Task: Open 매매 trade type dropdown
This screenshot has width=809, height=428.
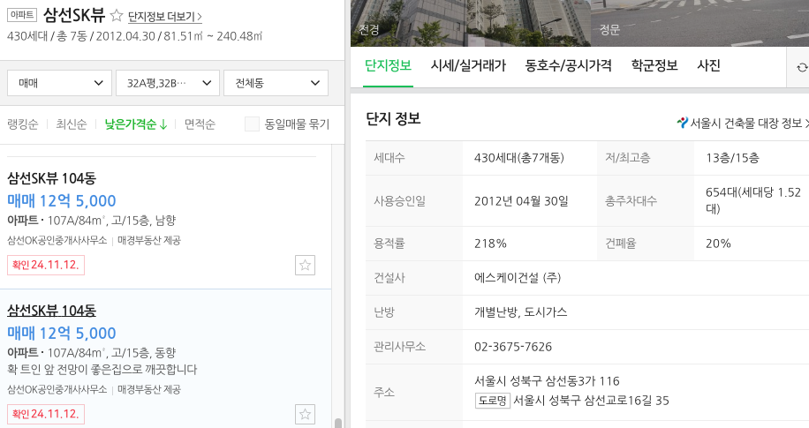Action: [59, 83]
